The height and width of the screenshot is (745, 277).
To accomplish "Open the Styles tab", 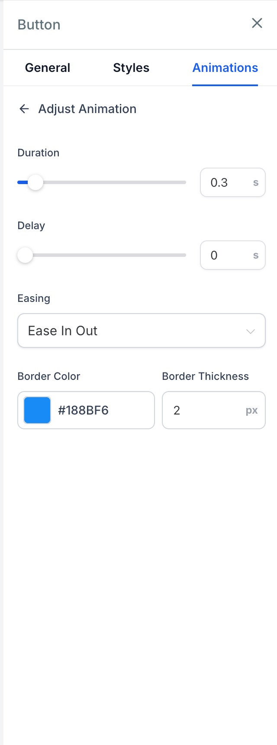I will tap(131, 68).
